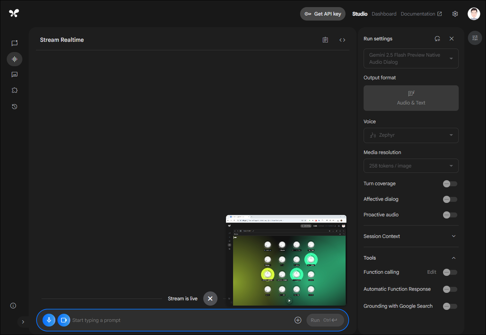Screen dimensions: 486x335
Task: Click the Stream is live status text
Action: (x=183, y=299)
